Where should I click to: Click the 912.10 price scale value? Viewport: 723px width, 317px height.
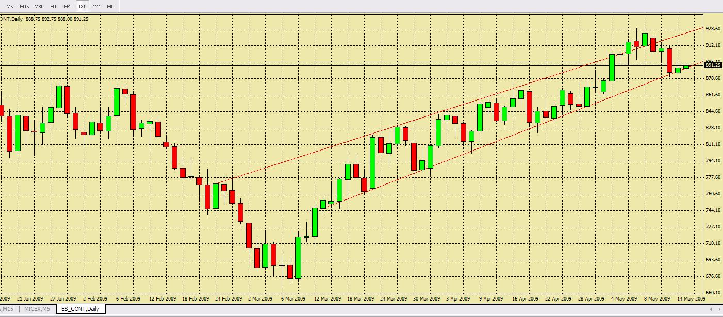714,45
